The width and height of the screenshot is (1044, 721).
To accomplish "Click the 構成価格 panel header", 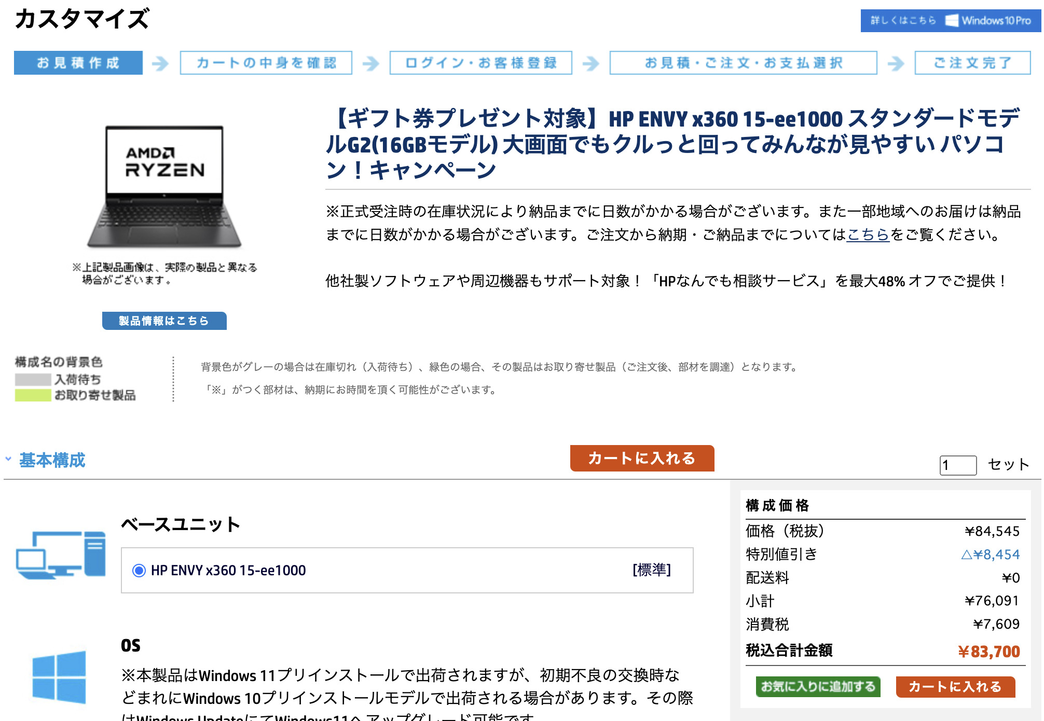I will coord(777,505).
